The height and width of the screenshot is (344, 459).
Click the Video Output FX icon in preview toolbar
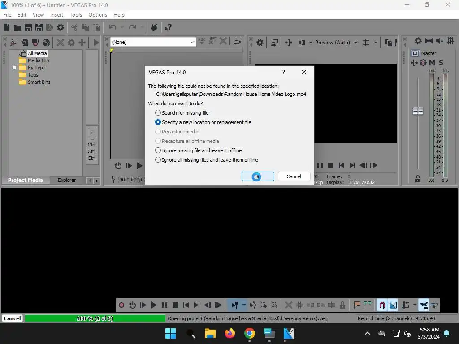pos(288,43)
